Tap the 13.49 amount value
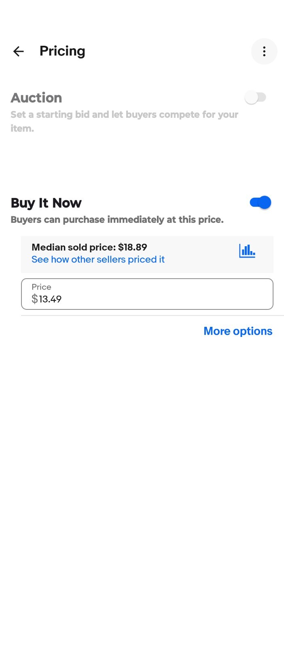Viewport: 284px width, 648px height. [x=50, y=299]
